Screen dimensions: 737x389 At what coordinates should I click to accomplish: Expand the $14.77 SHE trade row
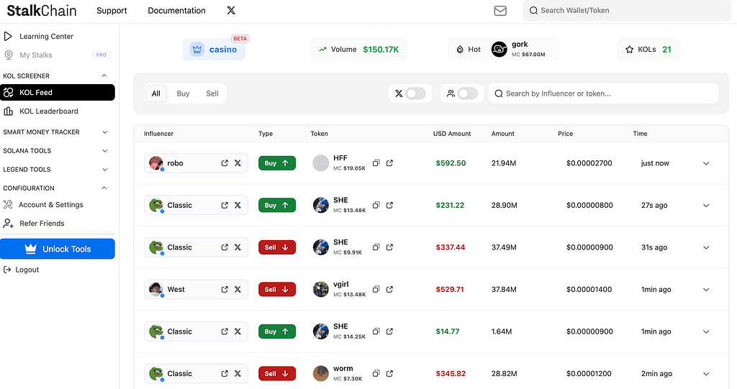tap(706, 331)
